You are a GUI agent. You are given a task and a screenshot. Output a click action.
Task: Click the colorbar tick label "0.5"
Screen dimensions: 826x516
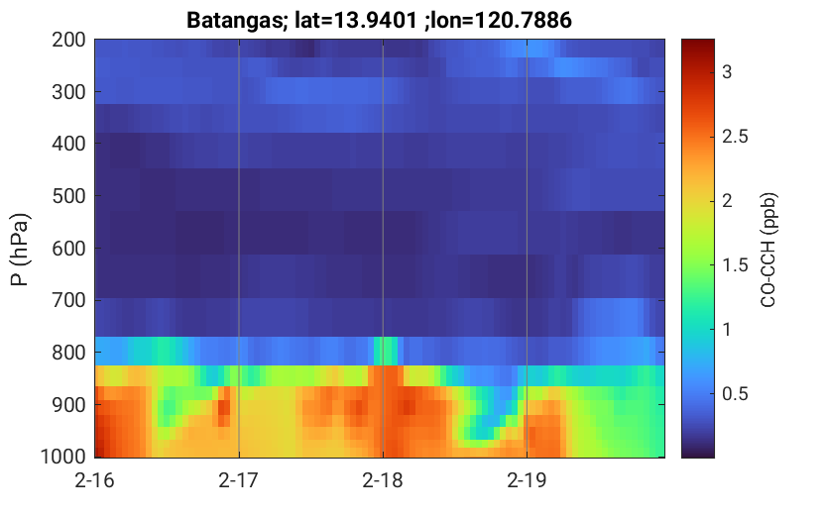click(x=735, y=393)
